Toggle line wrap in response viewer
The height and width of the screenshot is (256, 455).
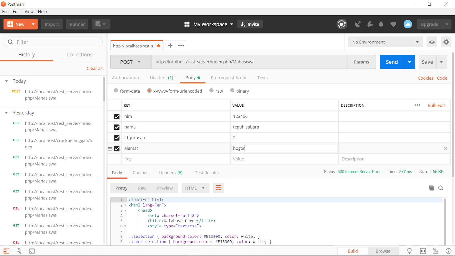tap(218, 188)
